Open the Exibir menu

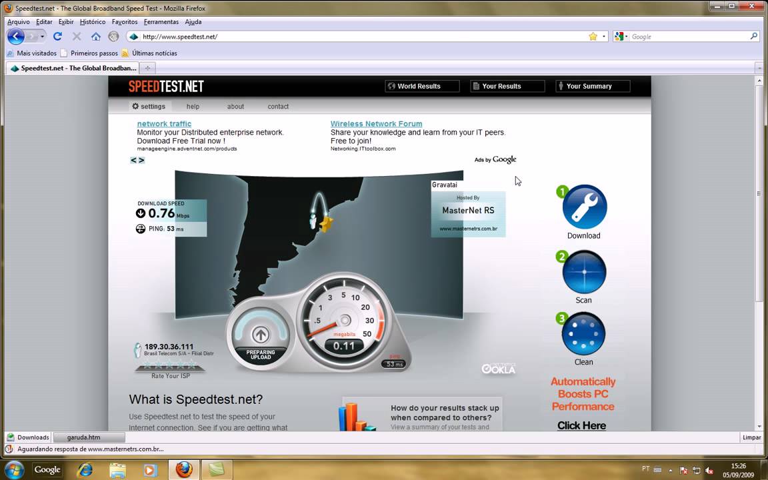pos(66,22)
